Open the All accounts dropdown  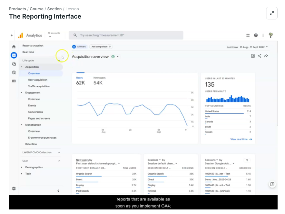pyautogui.click(x=54, y=35)
